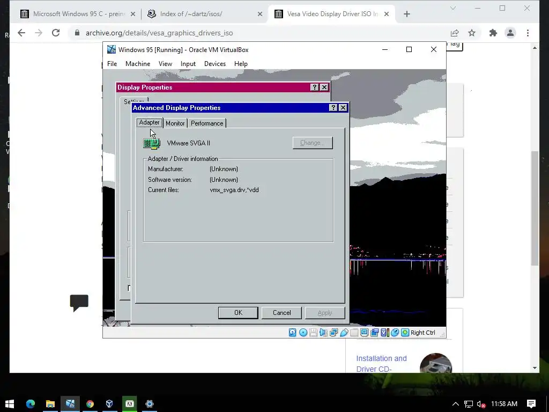
Task: Open the VirtualBox File menu
Action: click(x=112, y=64)
